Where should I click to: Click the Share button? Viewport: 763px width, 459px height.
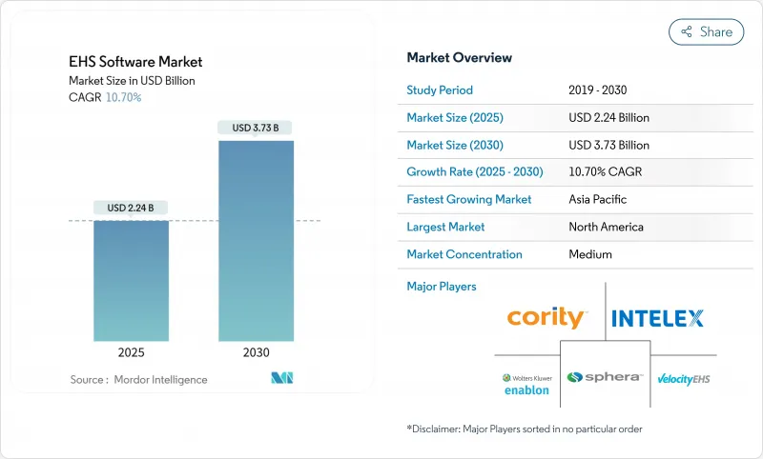(707, 31)
